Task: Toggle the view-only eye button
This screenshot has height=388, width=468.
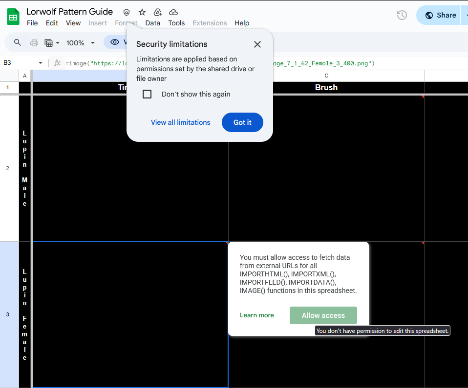Action: tap(115, 42)
